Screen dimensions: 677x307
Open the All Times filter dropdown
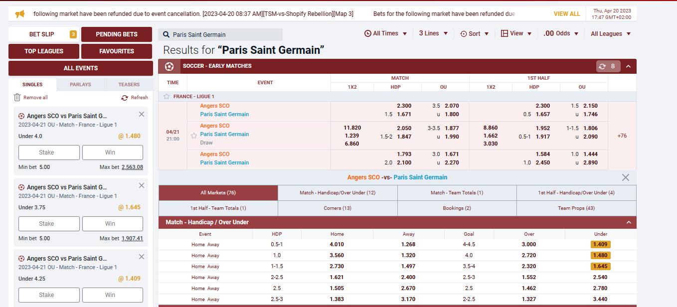(386, 33)
